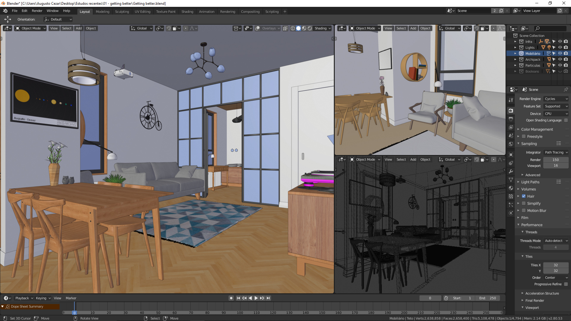This screenshot has width=571, height=321.
Task: Click the Select menu in viewport header
Action: click(67, 28)
